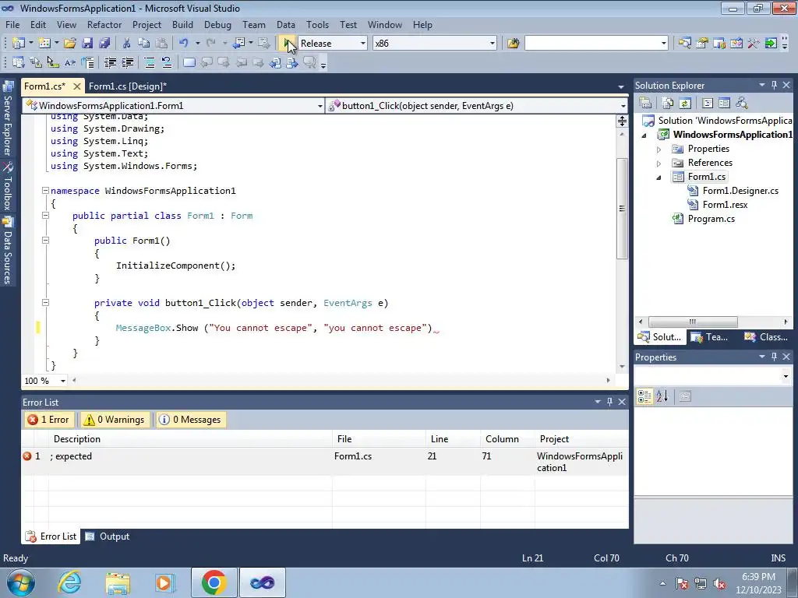This screenshot has width=798, height=598.
Task: Click the Navigate Backward icon
Action: pos(238,44)
